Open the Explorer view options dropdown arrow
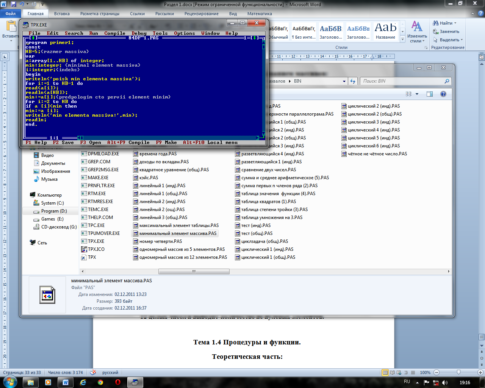The image size is (485, 388). pos(417,94)
